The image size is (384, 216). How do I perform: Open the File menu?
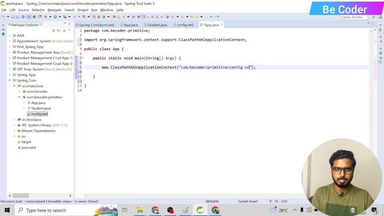tap(4, 10)
